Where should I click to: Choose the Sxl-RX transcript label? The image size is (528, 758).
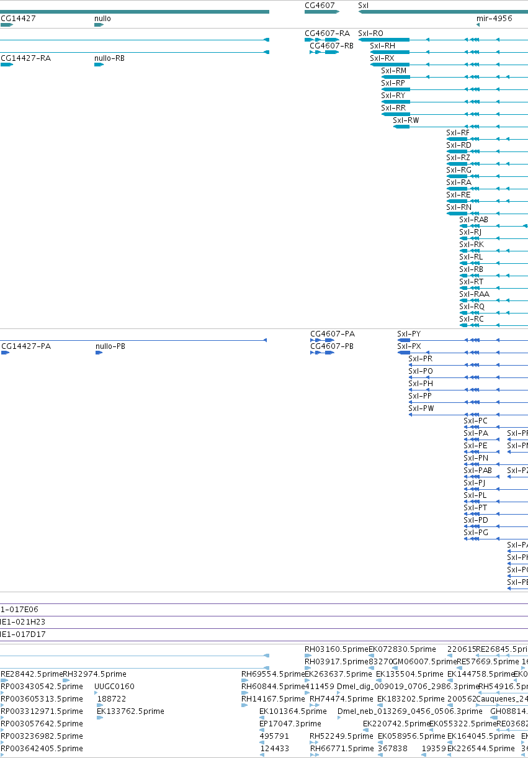(382, 58)
